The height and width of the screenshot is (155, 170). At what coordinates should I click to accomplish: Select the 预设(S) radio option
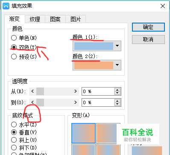tap(14, 57)
